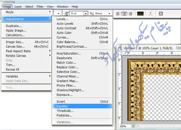Click the highlighted Equalize item

[82, 106]
